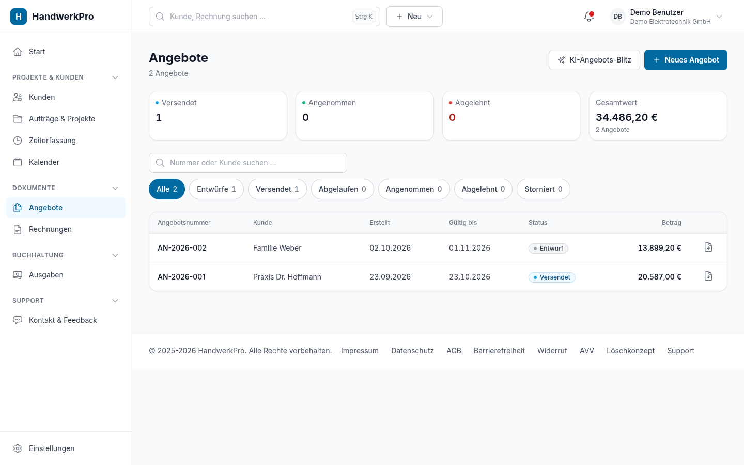Image resolution: width=744 pixels, height=465 pixels.
Task: Open Aufträge & Projekte
Action: tap(66, 119)
